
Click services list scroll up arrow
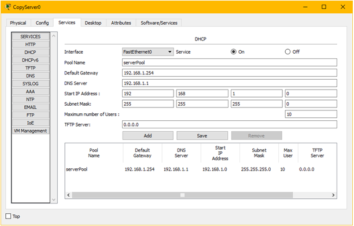54,36
